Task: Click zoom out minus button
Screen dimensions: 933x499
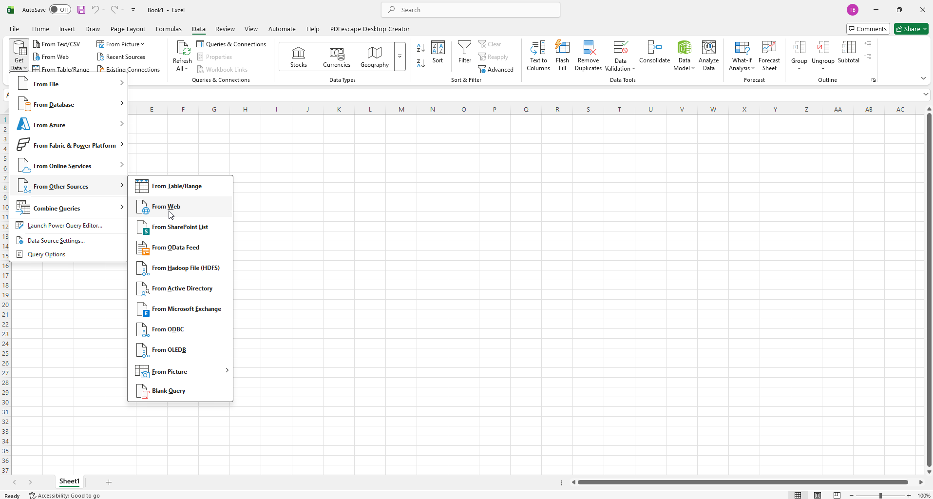Action: point(852,496)
